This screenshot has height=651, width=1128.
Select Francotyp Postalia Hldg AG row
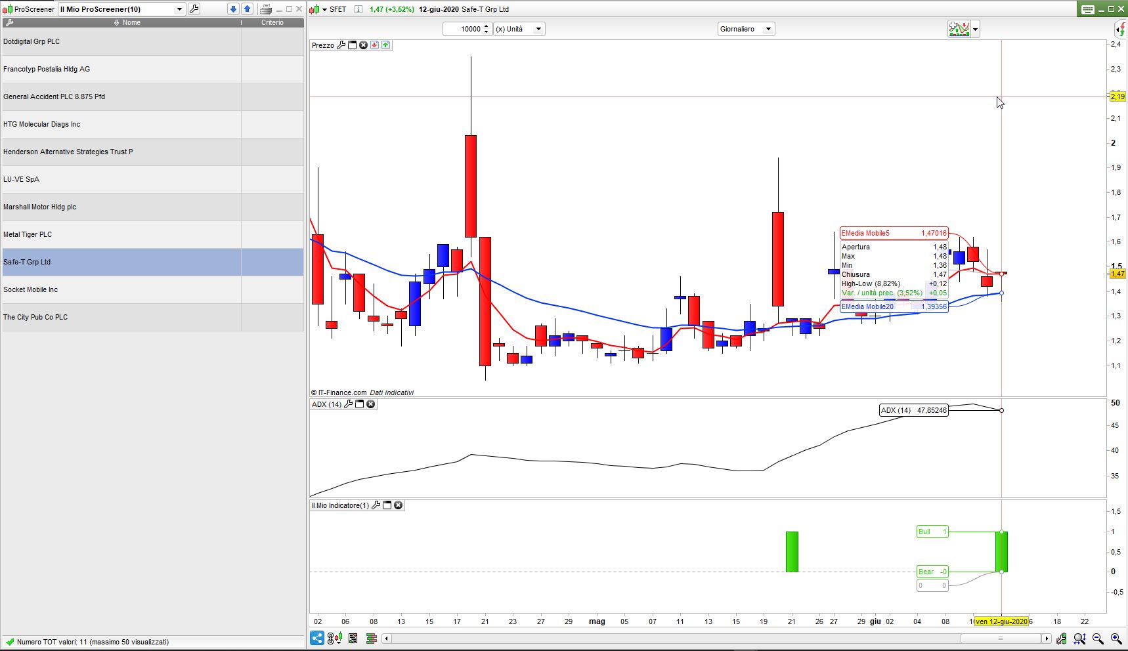pos(153,69)
